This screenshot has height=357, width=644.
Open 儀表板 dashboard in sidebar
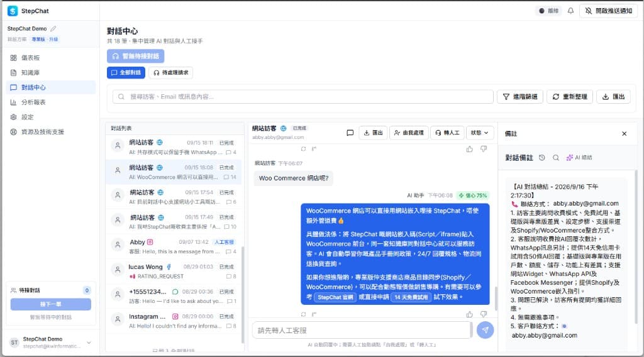(52, 58)
